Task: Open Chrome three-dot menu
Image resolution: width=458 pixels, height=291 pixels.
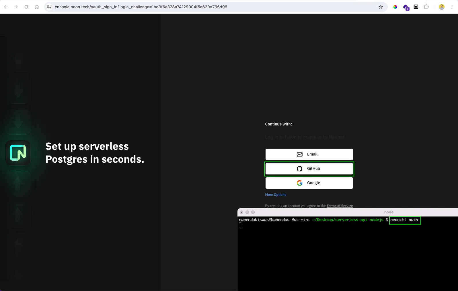Action: 452,7
